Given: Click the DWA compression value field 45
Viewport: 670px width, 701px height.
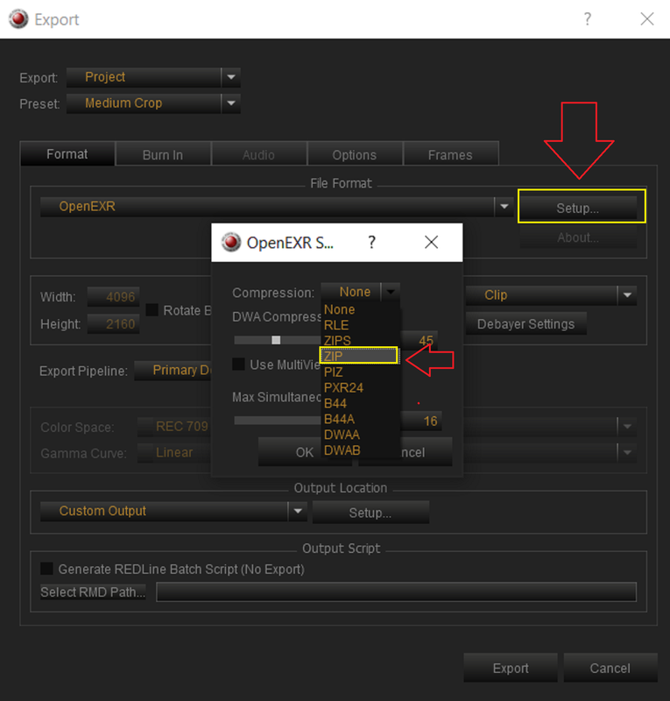Looking at the screenshot, I should pos(420,341).
